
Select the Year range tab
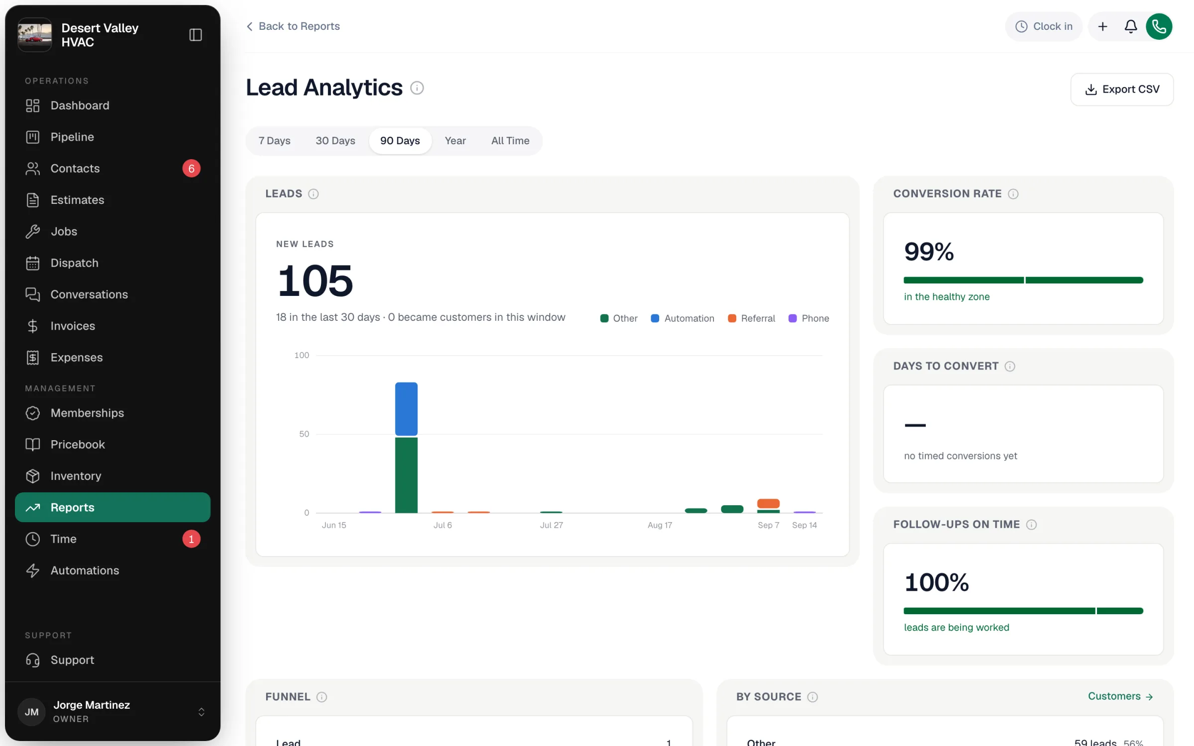tap(455, 141)
